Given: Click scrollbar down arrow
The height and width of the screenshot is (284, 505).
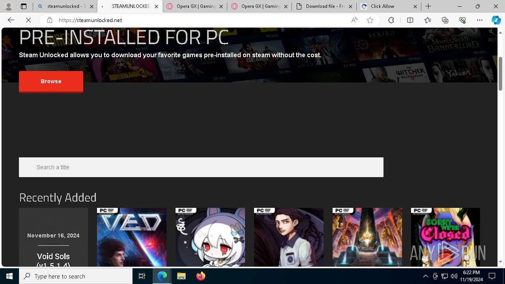Looking at the screenshot, I should click(501, 262).
